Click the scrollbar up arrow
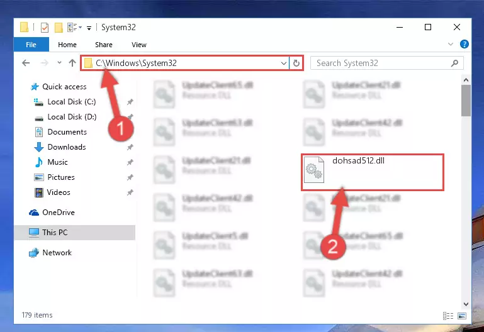Screen dimensions: 484x332 click(466, 80)
